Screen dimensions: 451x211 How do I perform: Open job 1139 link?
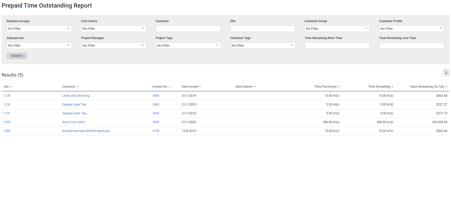pos(7,96)
